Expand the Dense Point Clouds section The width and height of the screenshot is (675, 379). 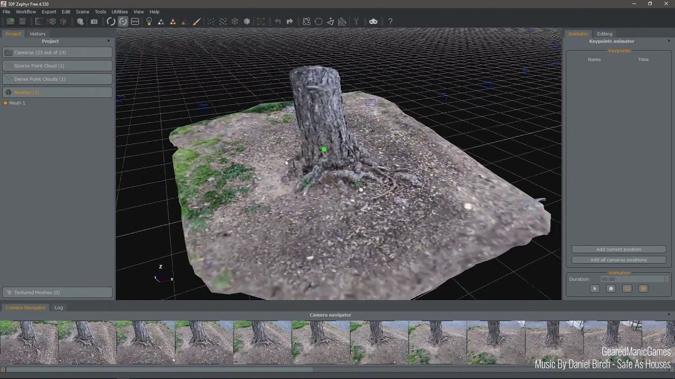57,79
